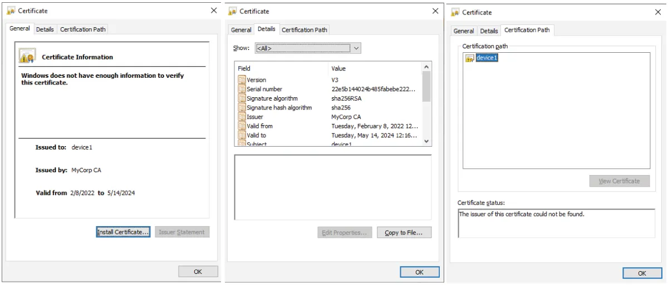The width and height of the screenshot is (668, 285).
Task: Click the field list scrollbar thumb
Action: click(426, 87)
